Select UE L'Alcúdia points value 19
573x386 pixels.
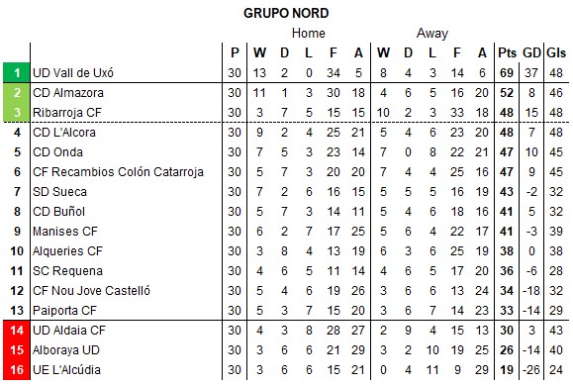[507, 370]
